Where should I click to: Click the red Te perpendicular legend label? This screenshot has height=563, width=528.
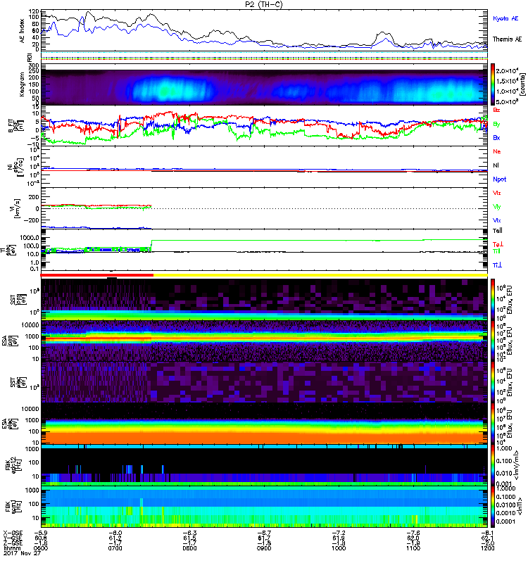tap(498, 244)
